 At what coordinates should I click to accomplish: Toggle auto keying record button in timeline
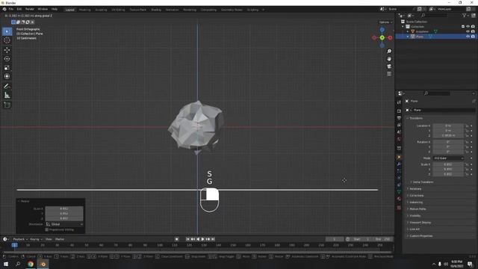click(176, 239)
